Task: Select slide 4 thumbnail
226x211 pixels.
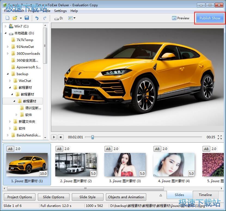Action: pyautogui.click(x=174, y=164)
